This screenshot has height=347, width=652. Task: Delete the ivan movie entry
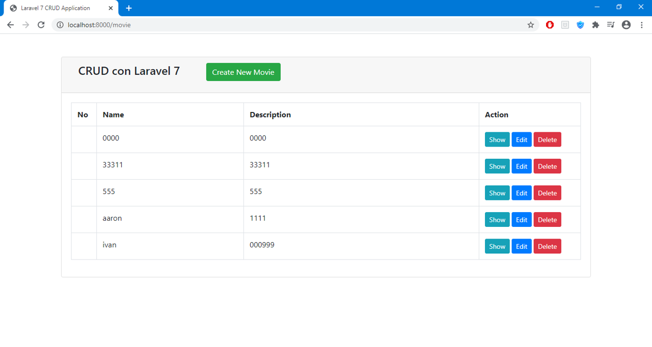pos(547,247)
